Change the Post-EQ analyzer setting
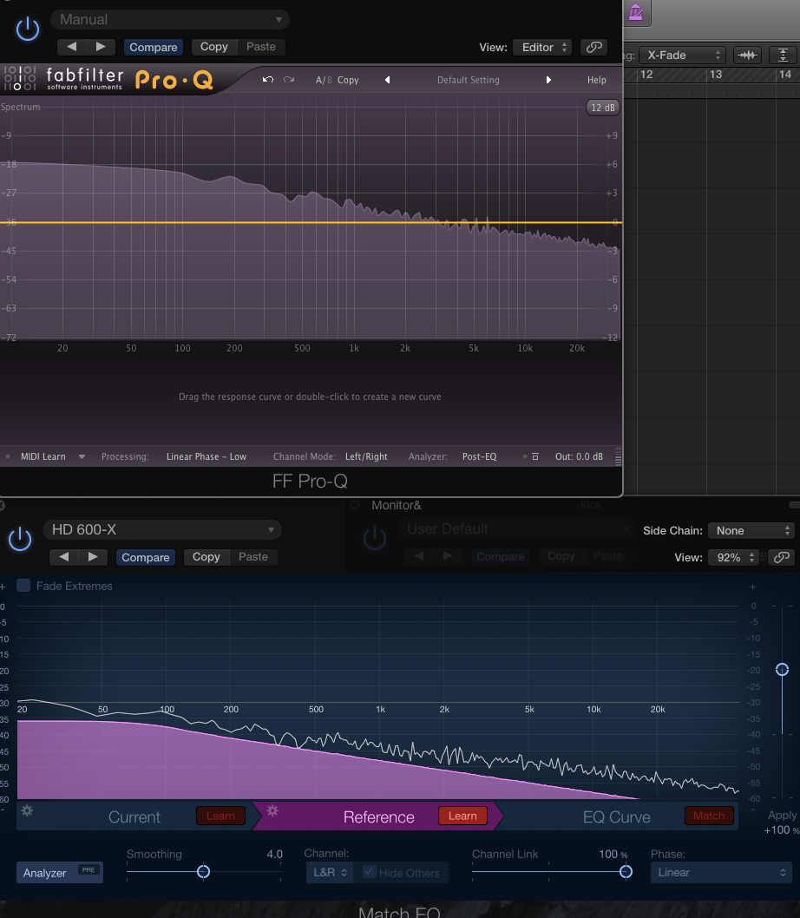This screenshot has width=800, height=918. coord(479,456)
